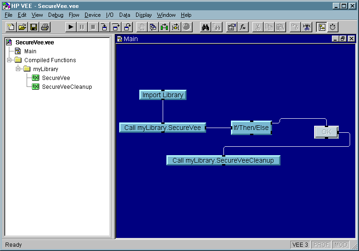The height and width of the screenshot is (251, 359).
Task: Print using the printer toolbar icon
Action: (45, 27)
